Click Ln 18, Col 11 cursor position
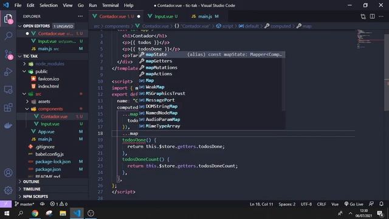Viewport: 389px width, 219px height. tap(261, 204)
